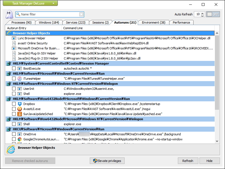This screenshot has height=169, width=225.
Task: Click the Elevate privileges button
Action: (x=107, y=161)
